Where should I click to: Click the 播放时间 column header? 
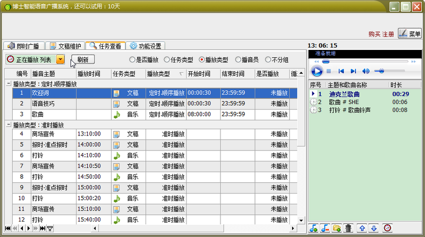[x=94, y=74]
